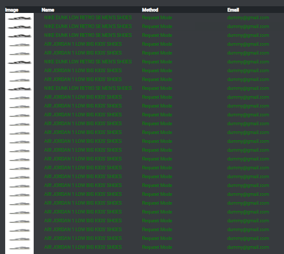The image size is (284, 254).
Task: Click the last NIKE DUNK LOW RETRO name
Action: pos(88,88)
